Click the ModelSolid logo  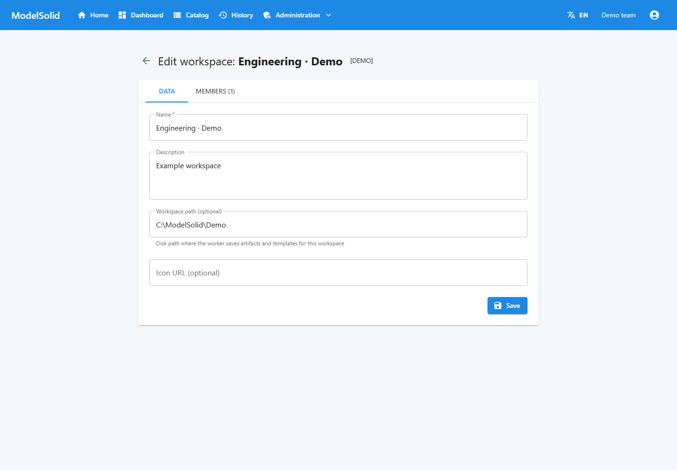[36, 15]
